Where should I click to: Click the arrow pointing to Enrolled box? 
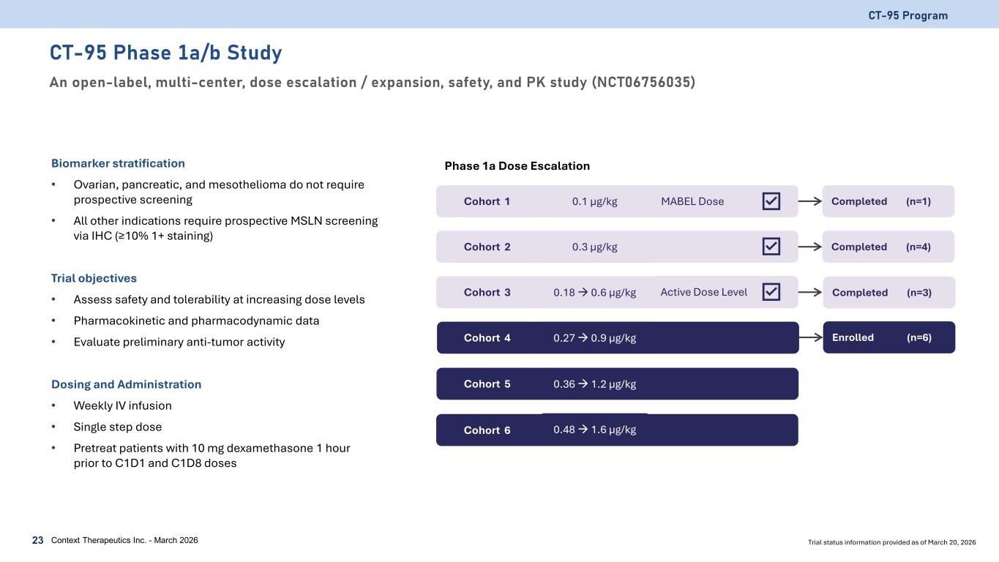tap(809, 337)
